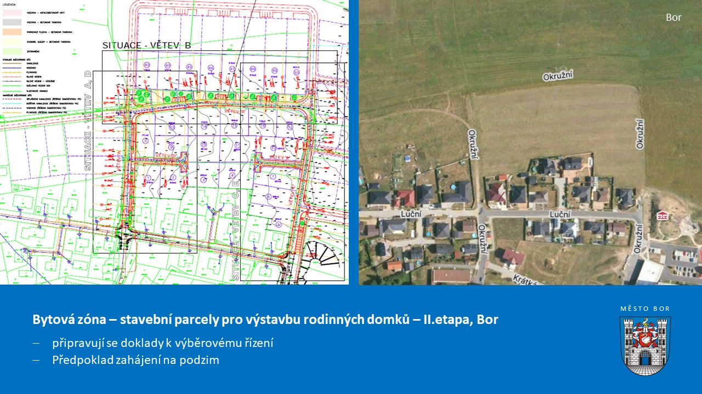Click the "SITUACE - VĚTEV B" heading

coord(146,45)
